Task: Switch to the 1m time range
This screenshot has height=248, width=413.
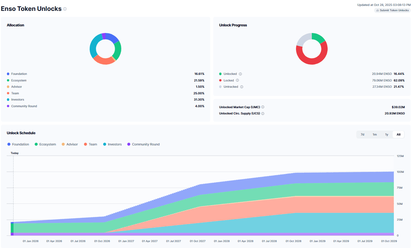Action: (374, 135)
